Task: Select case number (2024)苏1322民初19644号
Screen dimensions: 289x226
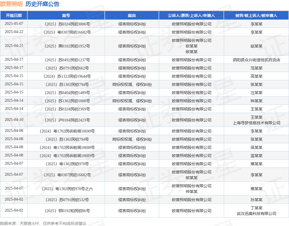Action: click(x=67, y=76)
